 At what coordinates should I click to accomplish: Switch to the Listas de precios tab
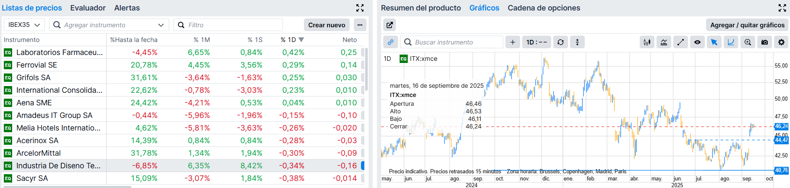pos(32,8)
